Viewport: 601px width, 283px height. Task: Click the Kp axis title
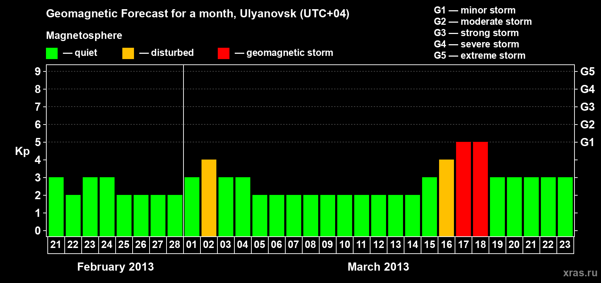(22, 151)
